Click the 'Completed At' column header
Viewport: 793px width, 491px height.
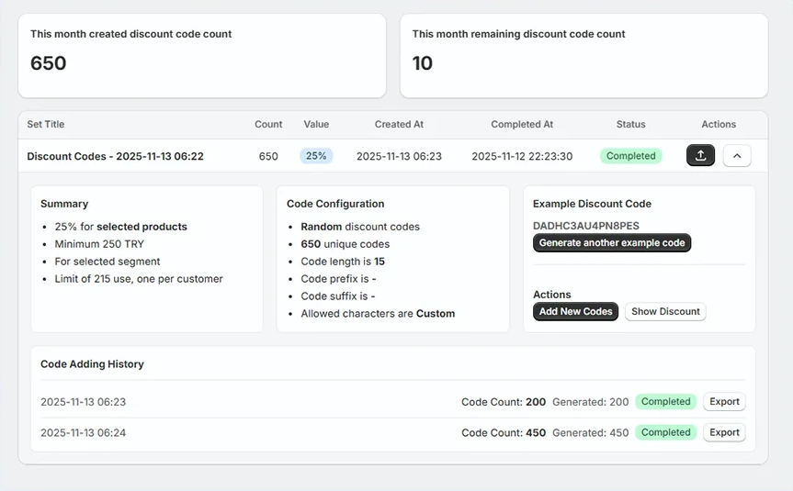(x=522, y=124)
